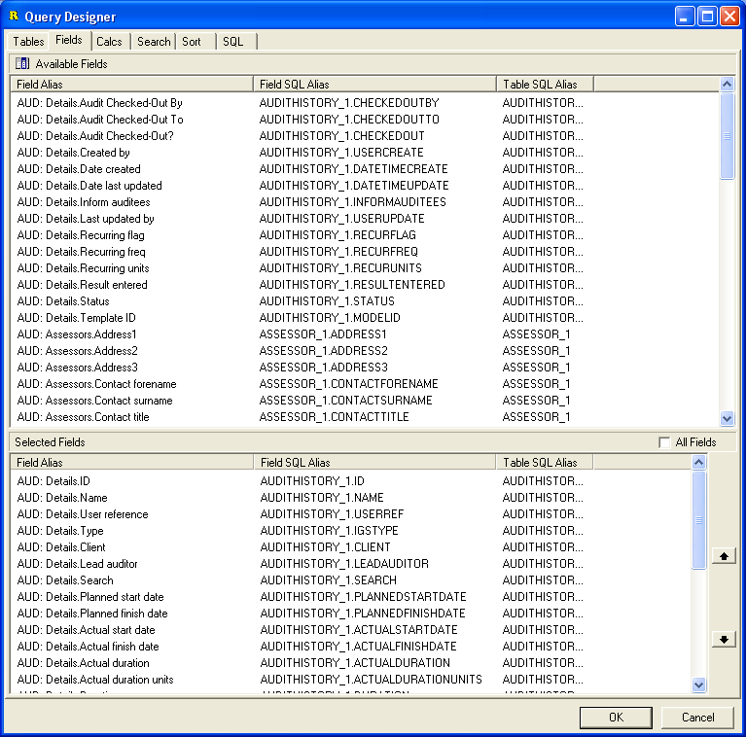Select 'AUD: Details.Lead auditor' selected field
746x737 pixels.
[351, 564]
